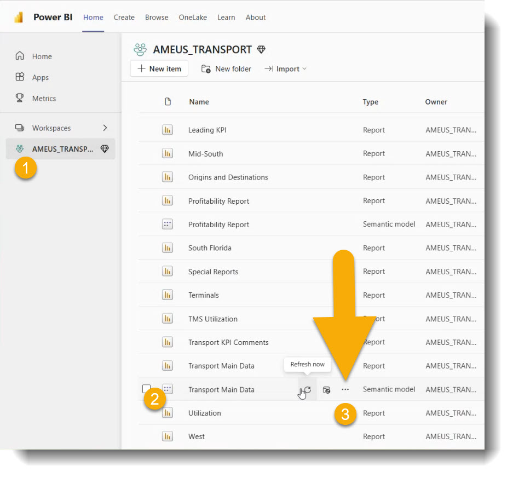This screenshot has width=513, height=478.
Task: Click report icon for Transport Main Data report
Action: [168, 365]
